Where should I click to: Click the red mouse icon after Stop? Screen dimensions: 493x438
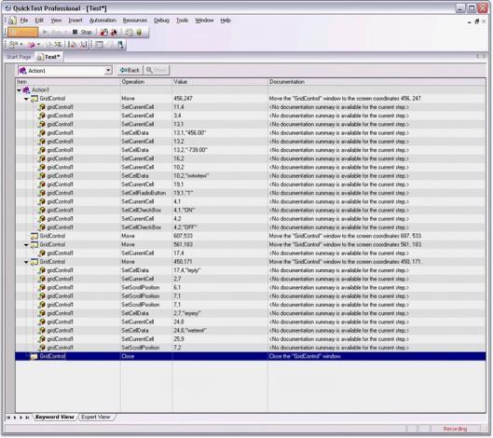coord(103,32)
